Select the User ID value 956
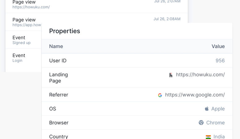Image resolution: width=240 pixels, height=139 pixels. pos(220,61)
